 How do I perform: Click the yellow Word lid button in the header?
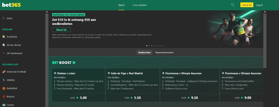coord(247,5)
